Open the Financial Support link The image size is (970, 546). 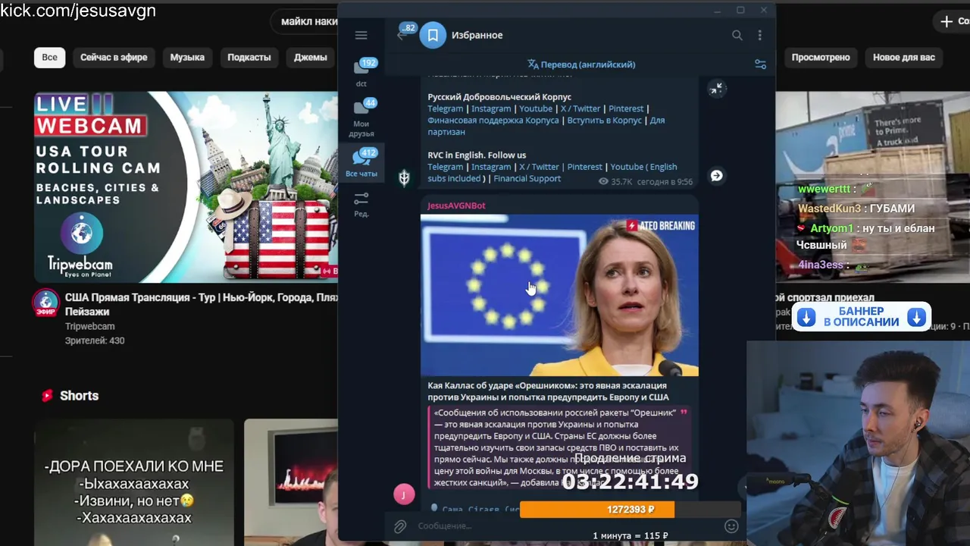coord(527,179)
